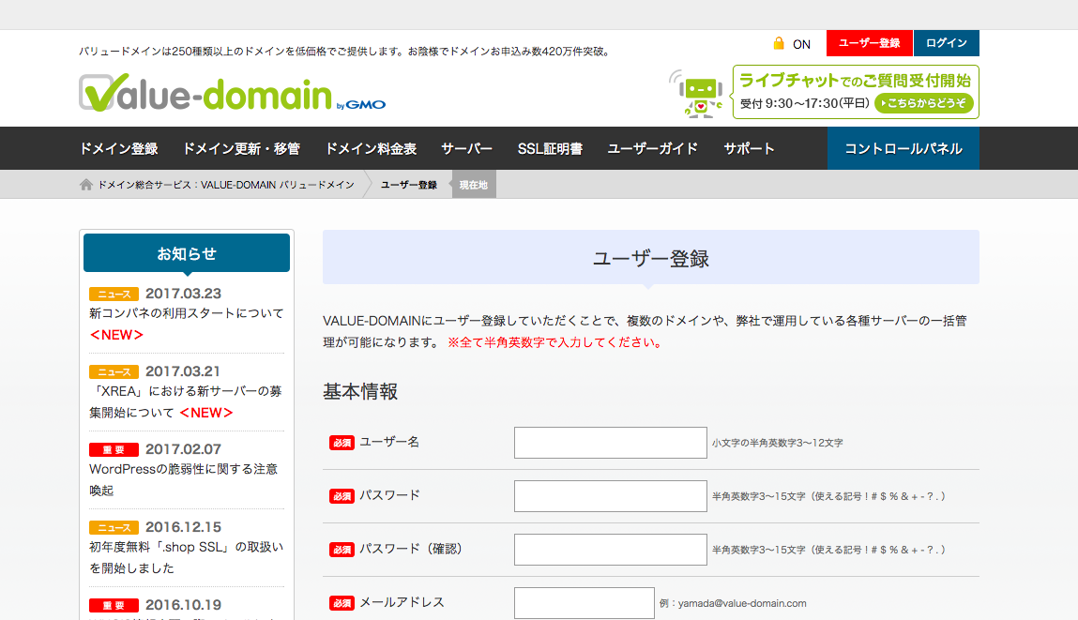Image resolution: width=1078 pixels, height=620 pixels.
Task: Click the ニュース badge dated 2017.03.21
Action: [x=114, y=371]
